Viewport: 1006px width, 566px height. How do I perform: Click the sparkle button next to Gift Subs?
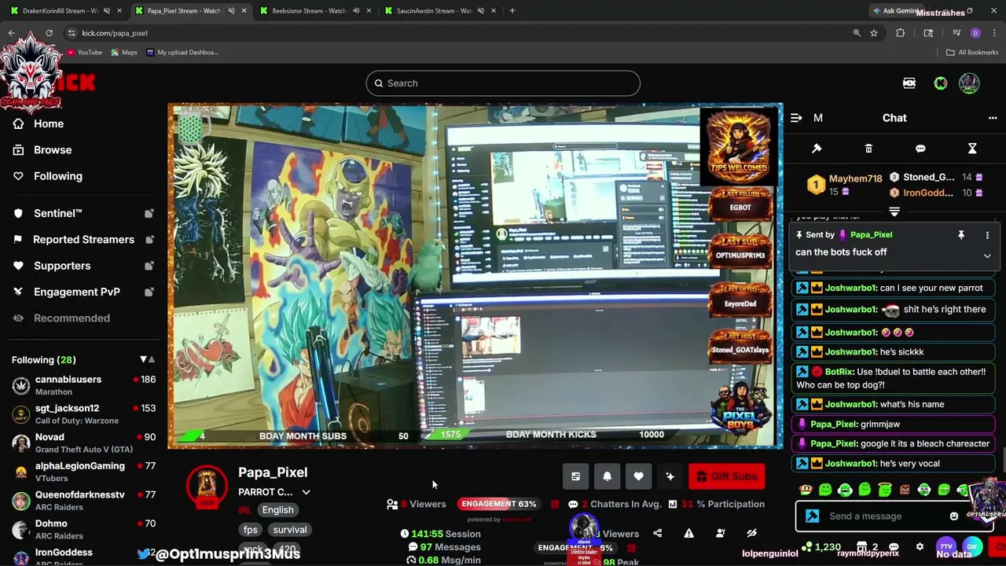(x=670, y=476)
